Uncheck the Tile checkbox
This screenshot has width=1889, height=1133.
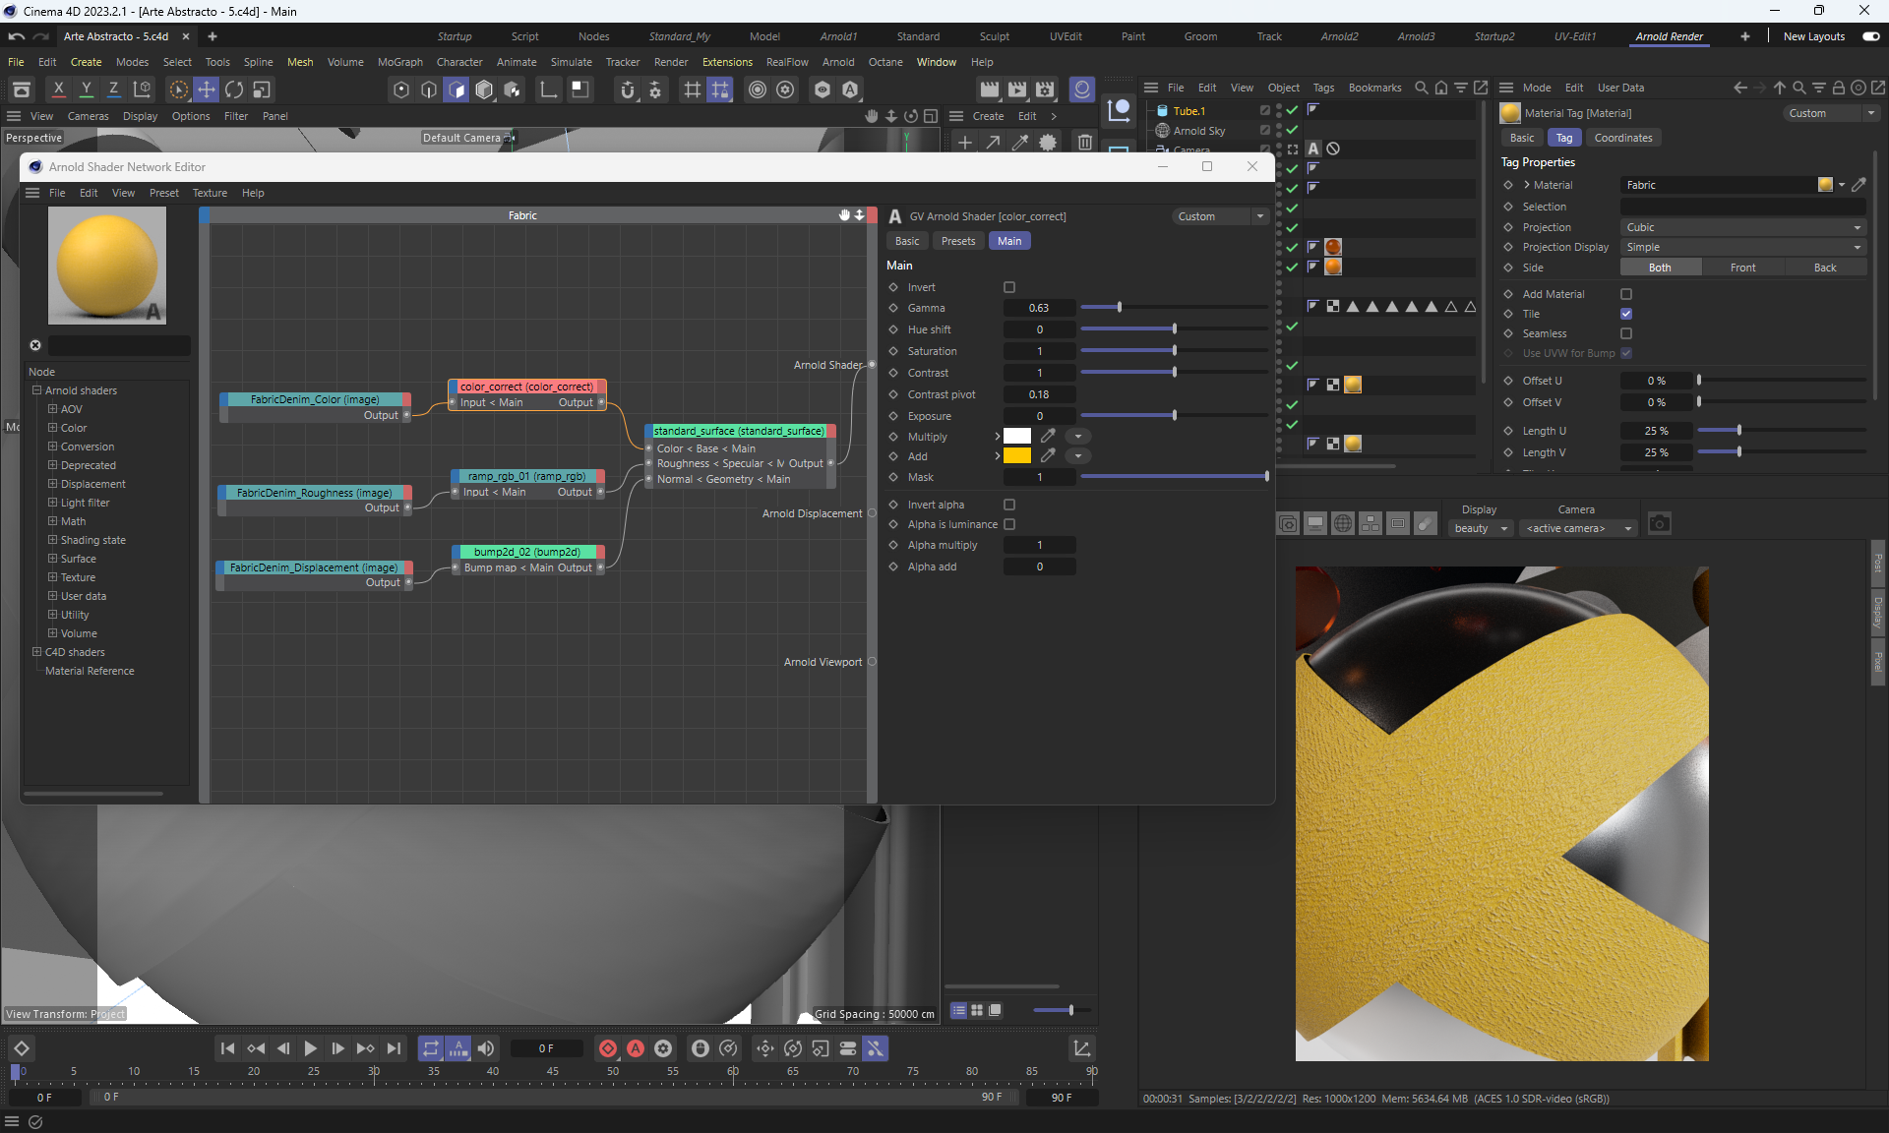click(x=1626, y=314)
